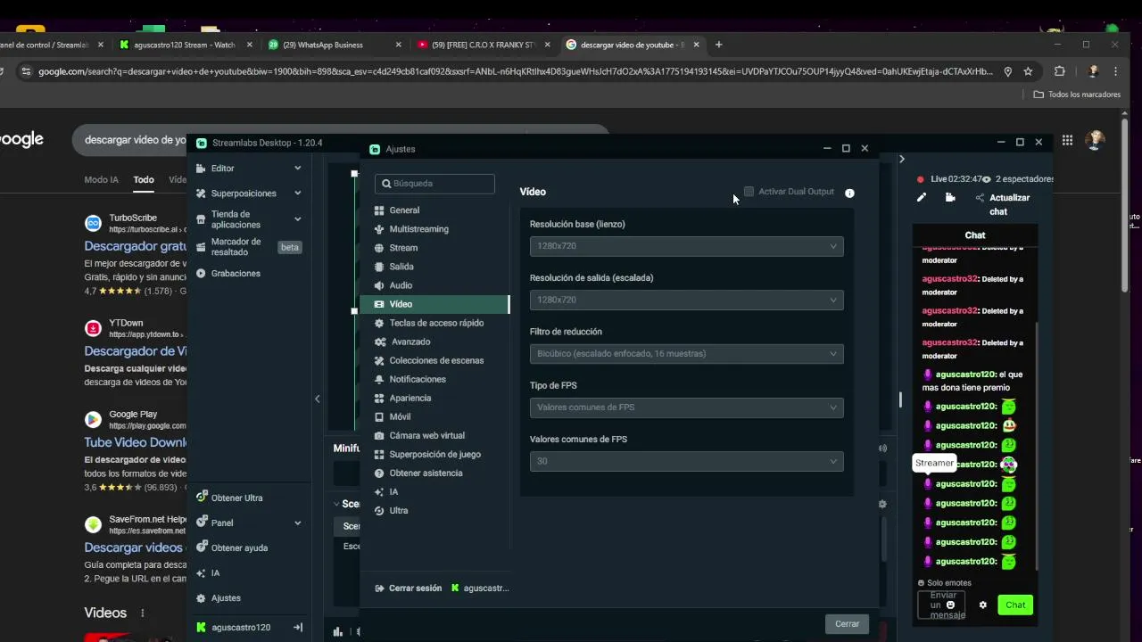The width and height of the screenshot is (1142, 642).
Task: Click the Apariencia icon in settings
Action: pos(379,398)
